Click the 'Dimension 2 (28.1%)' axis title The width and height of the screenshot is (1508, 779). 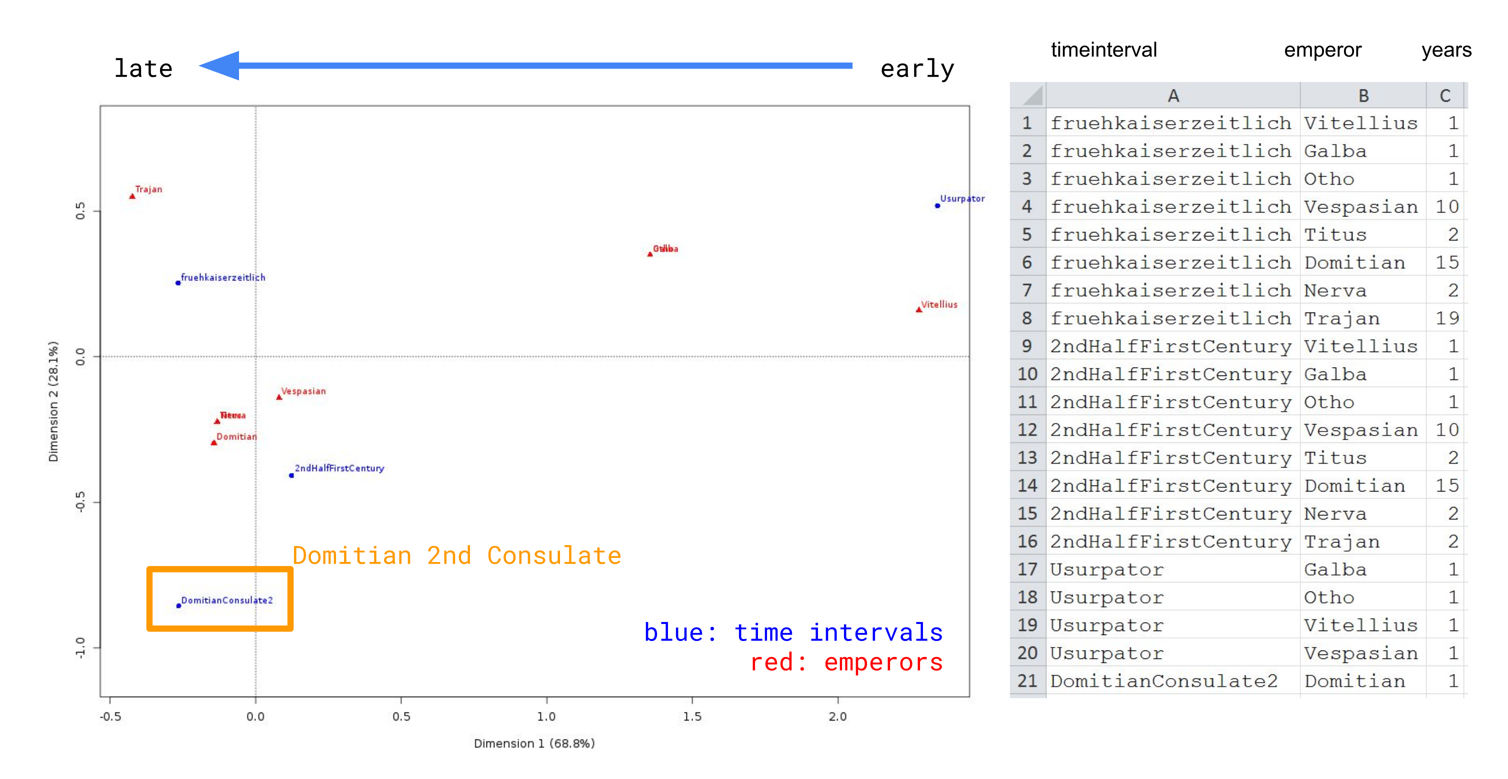53,401
